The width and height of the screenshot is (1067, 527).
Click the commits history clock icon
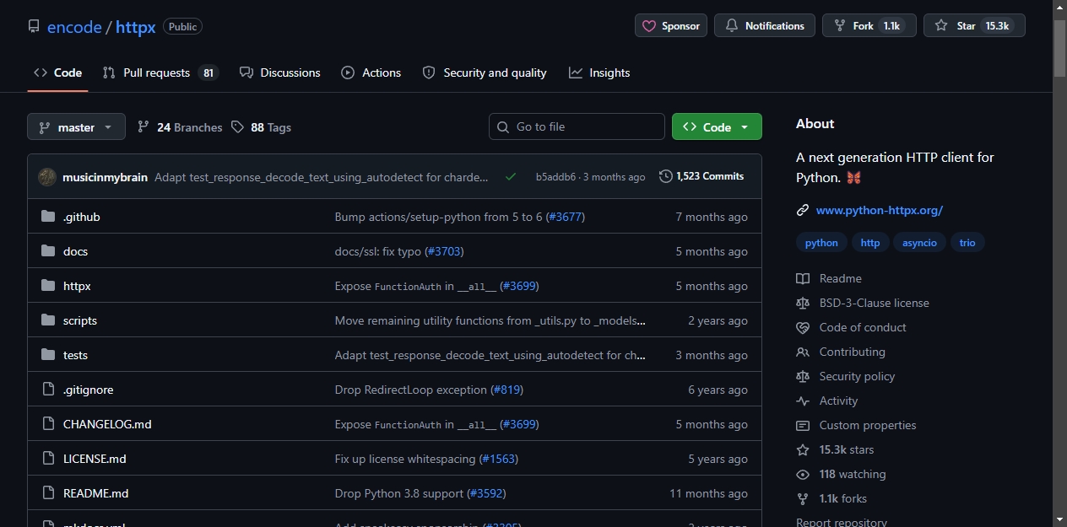[x=666, y=176]
